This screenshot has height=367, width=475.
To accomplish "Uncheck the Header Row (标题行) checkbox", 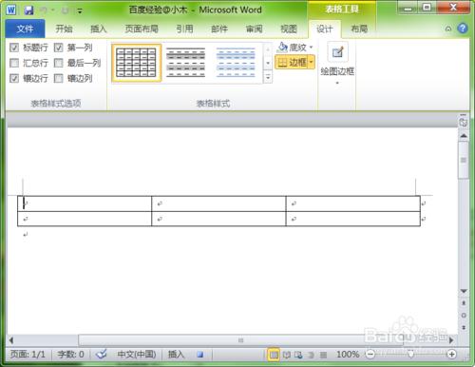I will pos(14,48).
